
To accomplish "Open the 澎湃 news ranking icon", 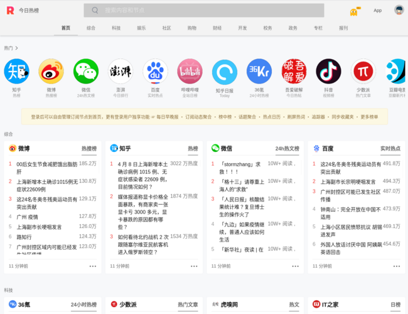I will (x=121, y=72).
